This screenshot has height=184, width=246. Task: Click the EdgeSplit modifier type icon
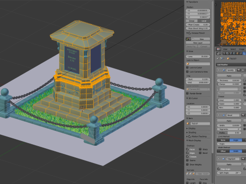pyautogui.click(x=223, y=159)
